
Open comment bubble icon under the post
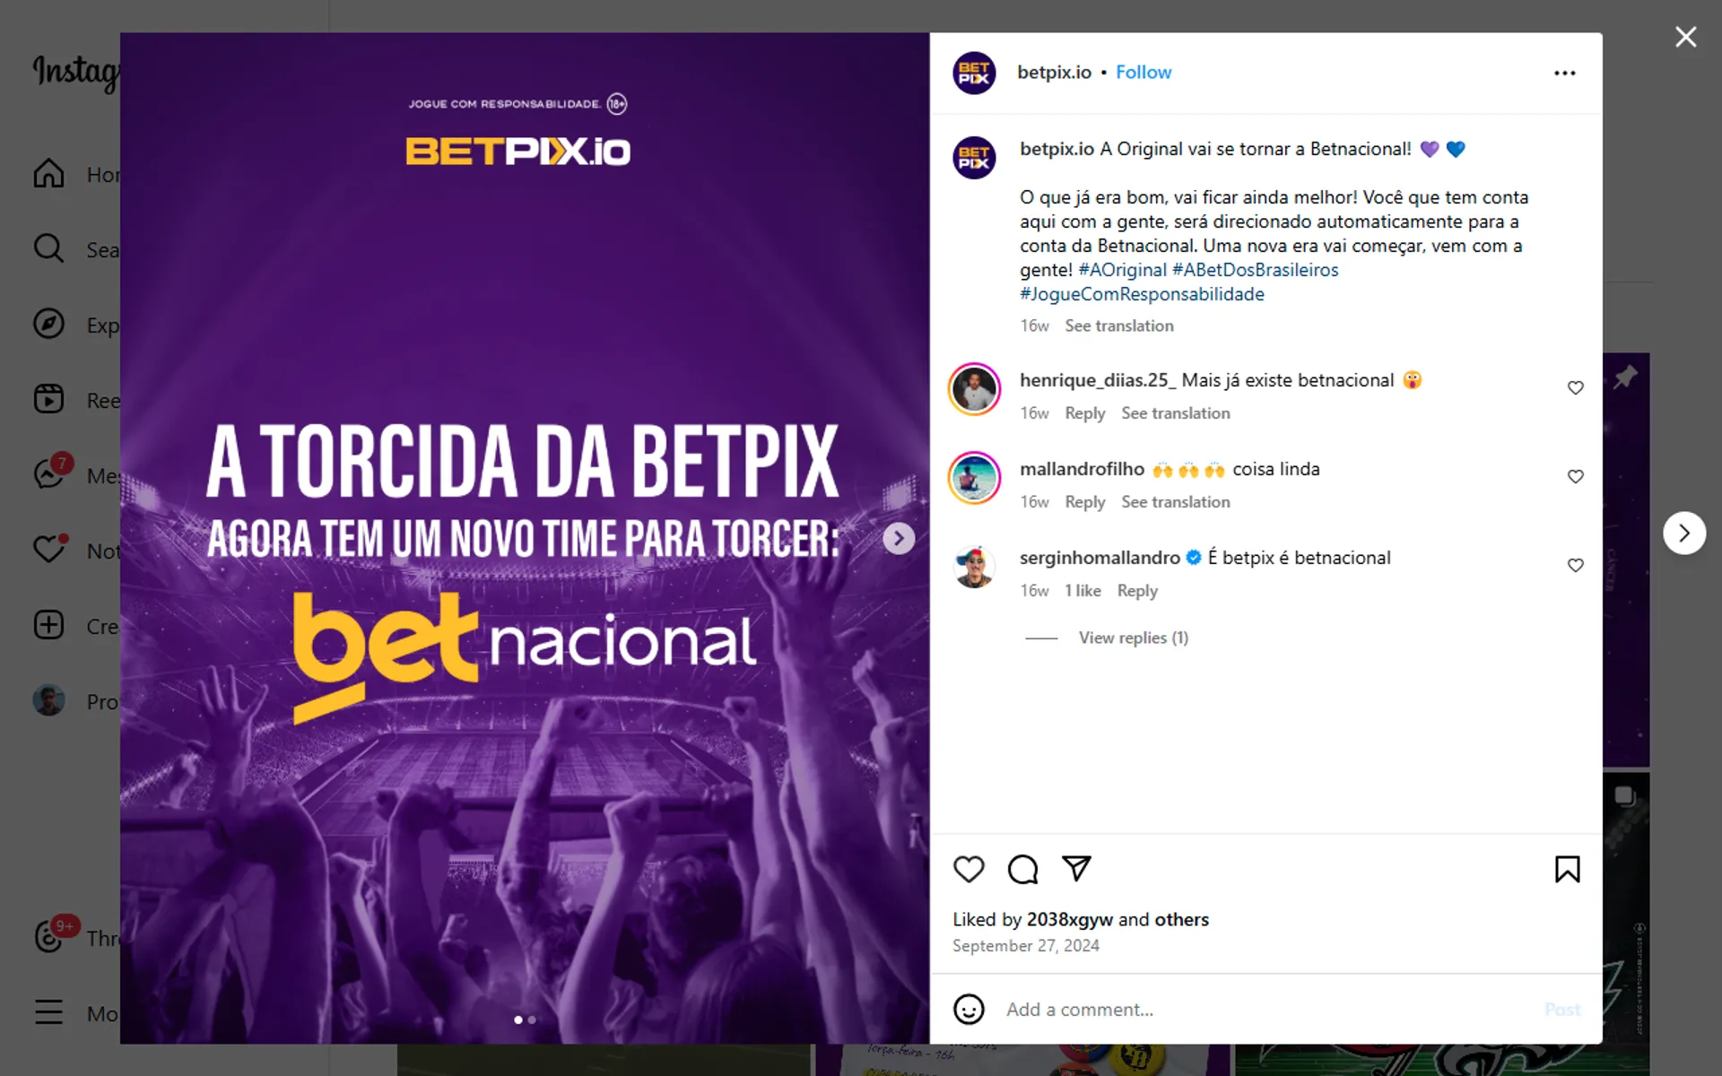pos(1022,869)
